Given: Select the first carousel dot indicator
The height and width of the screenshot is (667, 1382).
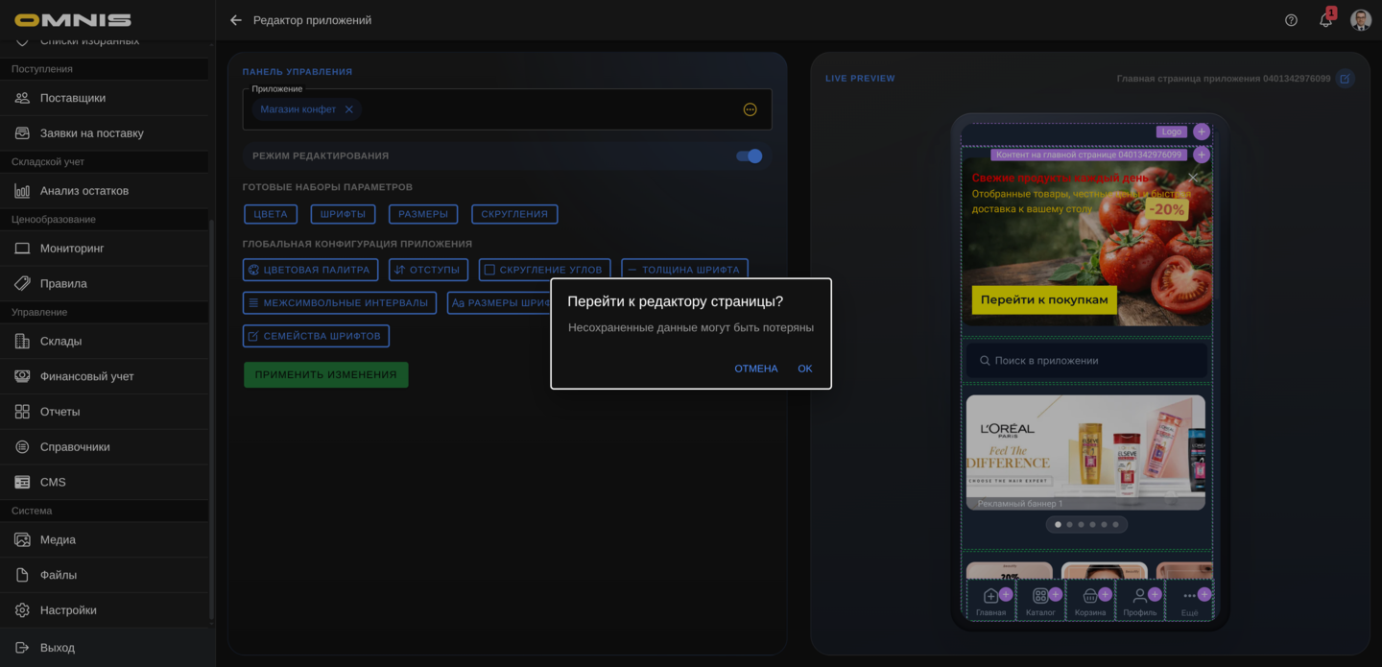Looking at the screenshot, I should click(x=1058, y=525).
